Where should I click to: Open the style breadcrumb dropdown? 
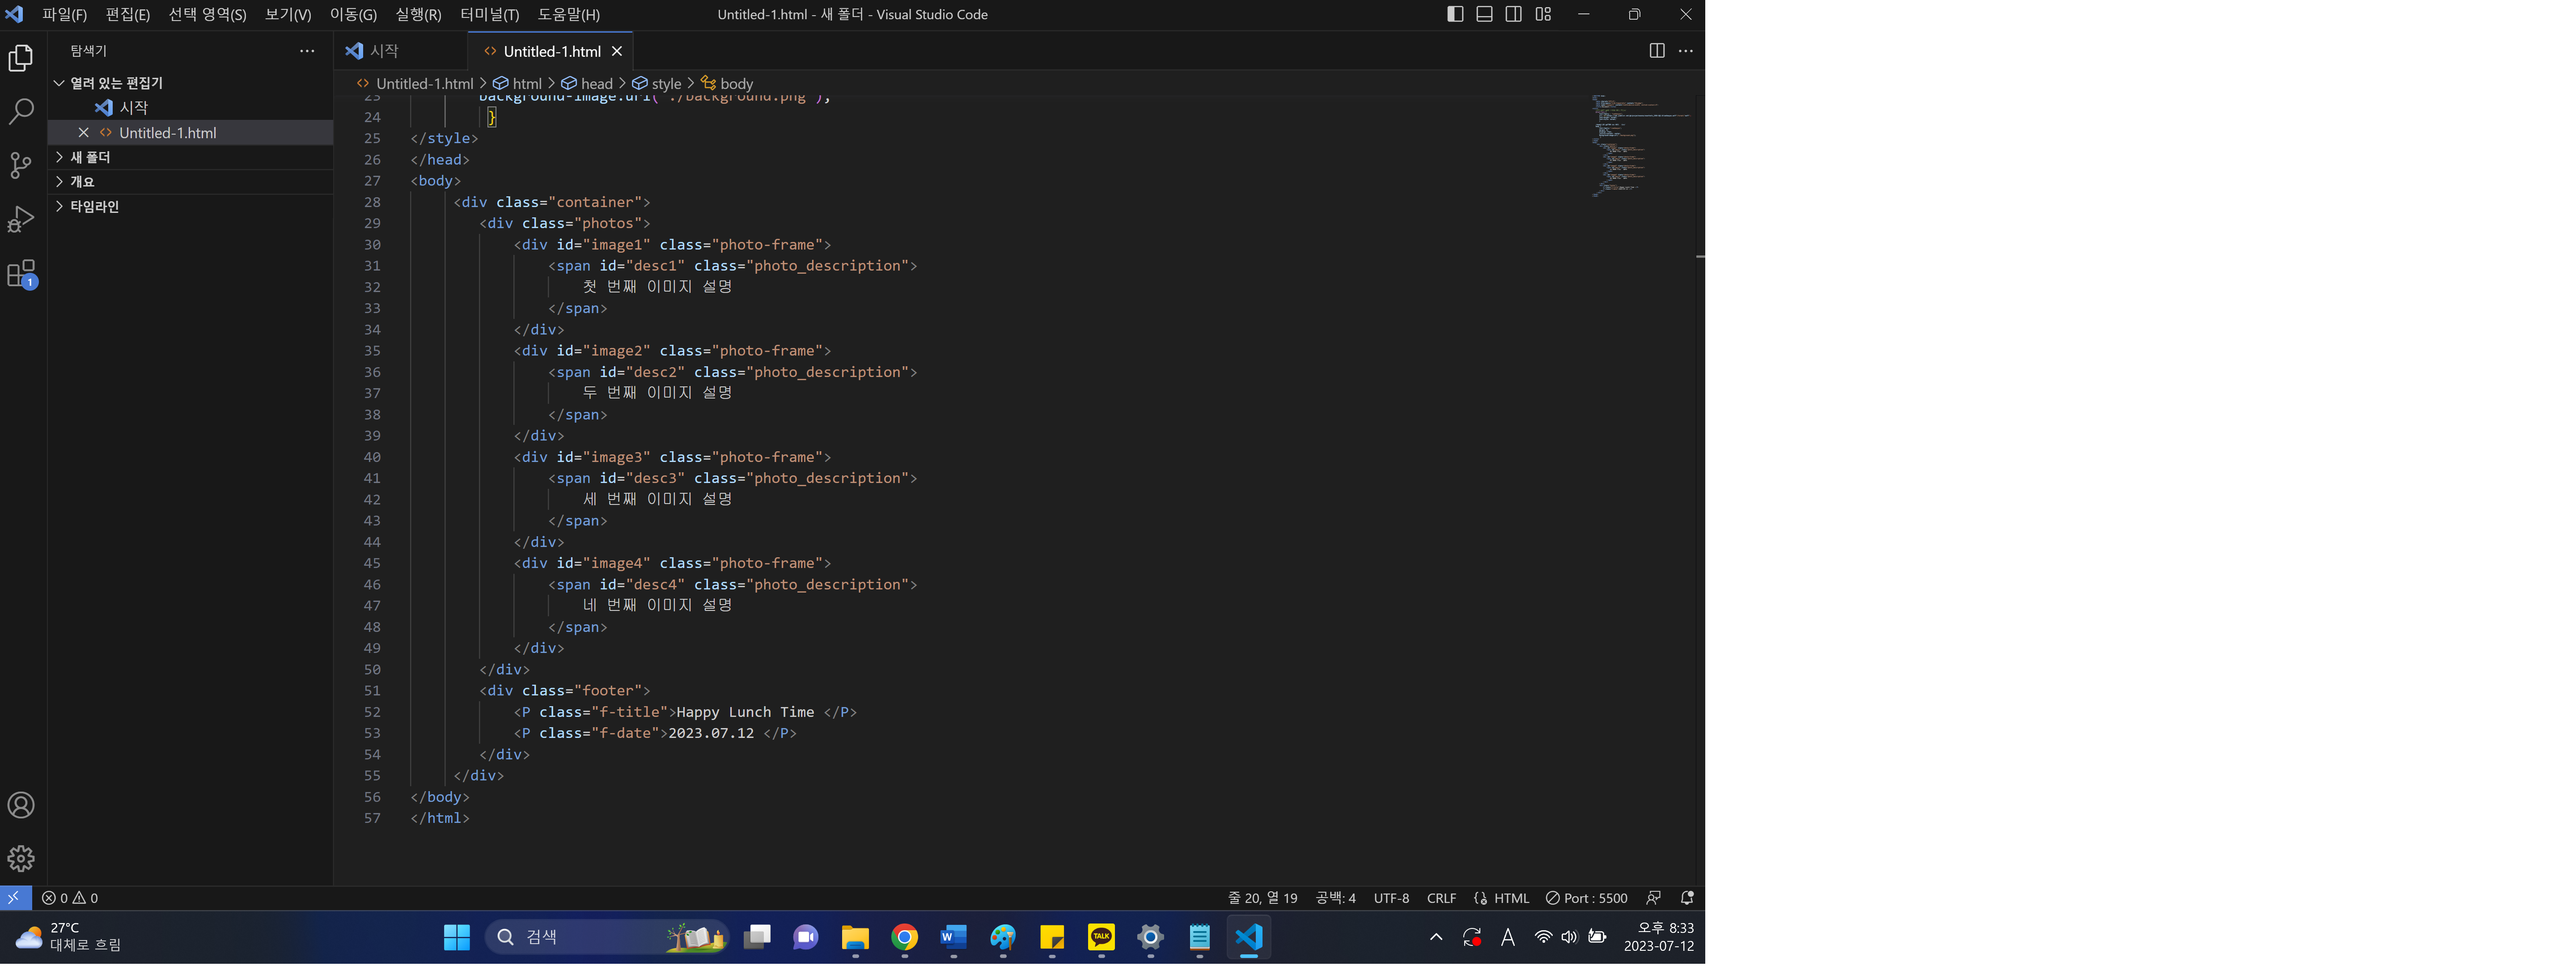click(x=657, y=84)
